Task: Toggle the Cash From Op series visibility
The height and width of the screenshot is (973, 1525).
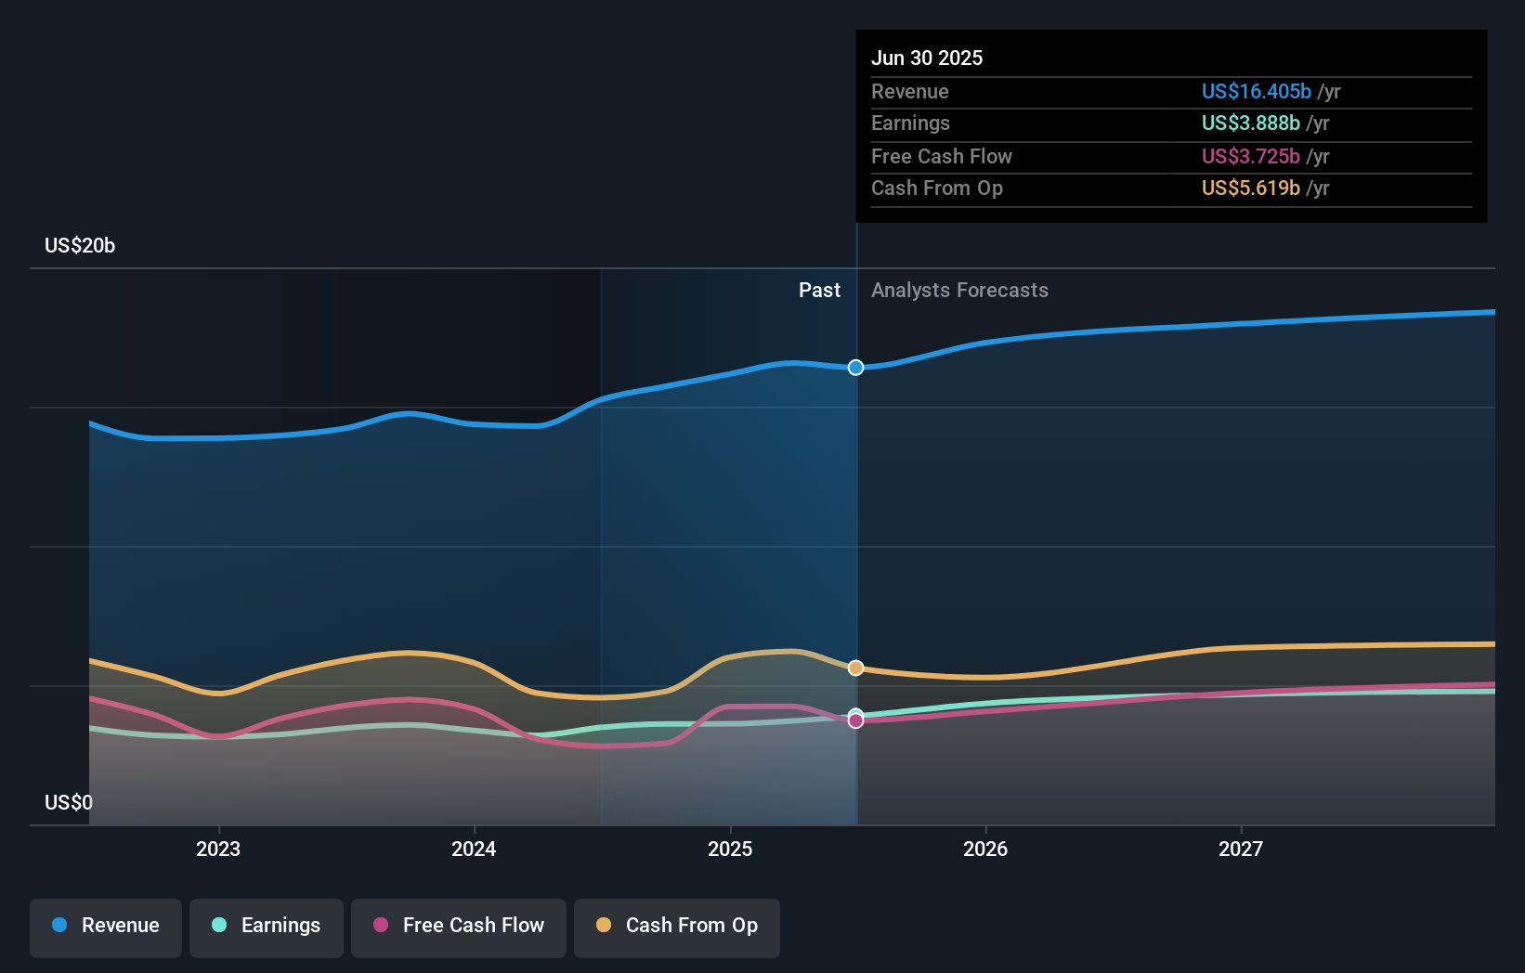Action: tap(676, 926)
